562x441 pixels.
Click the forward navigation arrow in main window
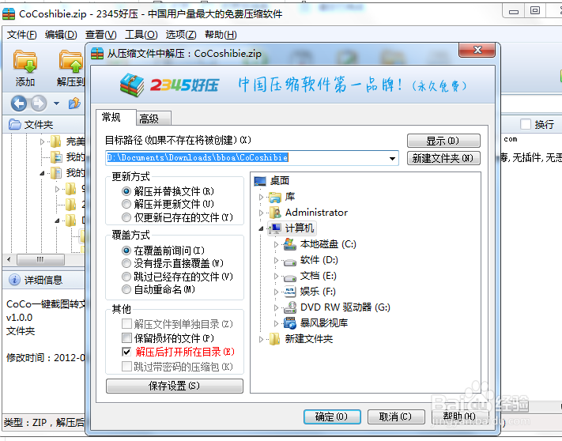(x=39, y=104)
